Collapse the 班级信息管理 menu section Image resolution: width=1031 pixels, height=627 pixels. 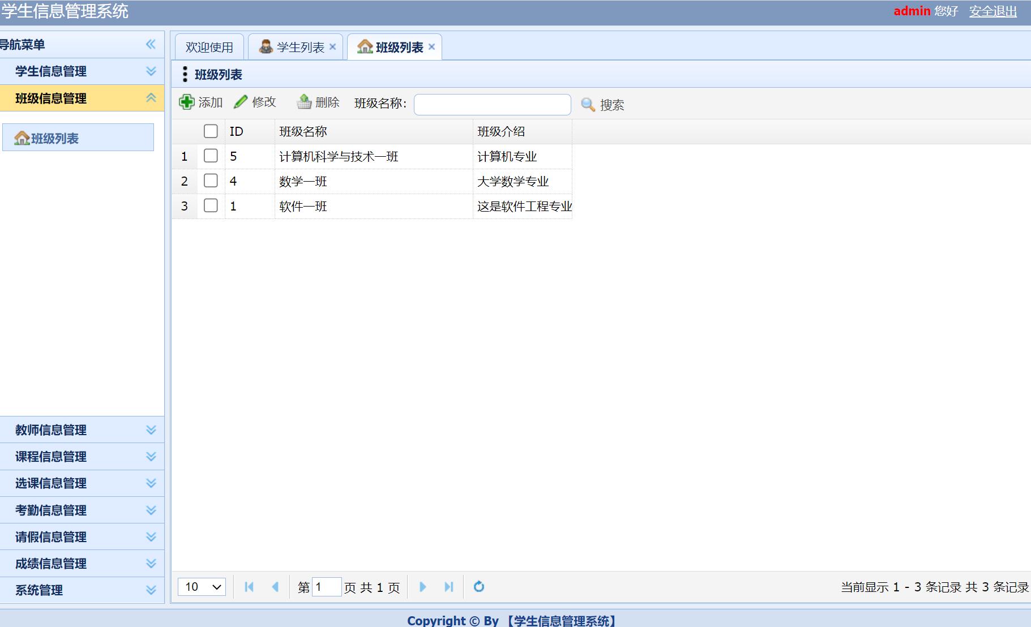[x=150, y=98]
